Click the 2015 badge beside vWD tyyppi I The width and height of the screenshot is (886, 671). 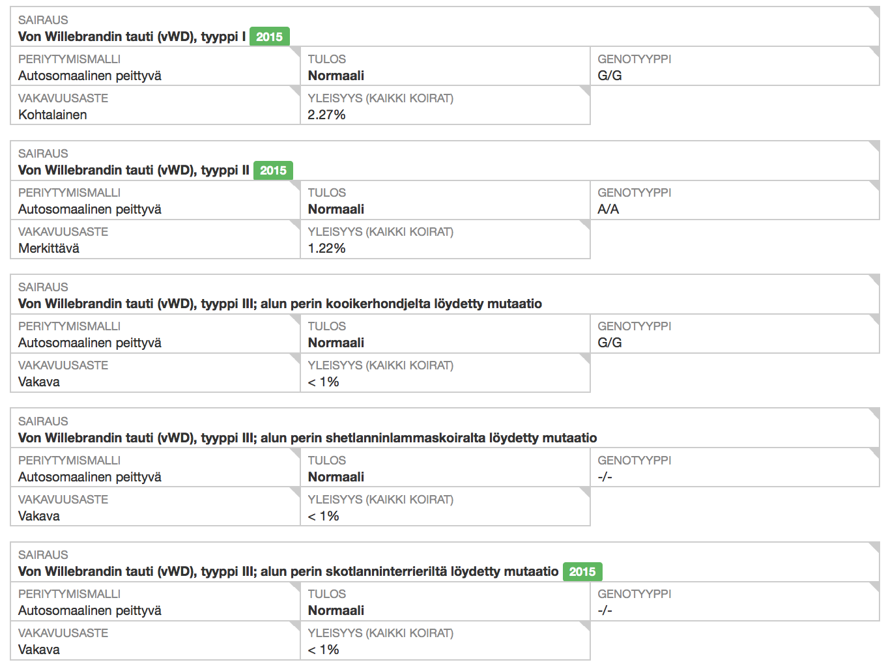pyautogui.click(x=269, y=37)
